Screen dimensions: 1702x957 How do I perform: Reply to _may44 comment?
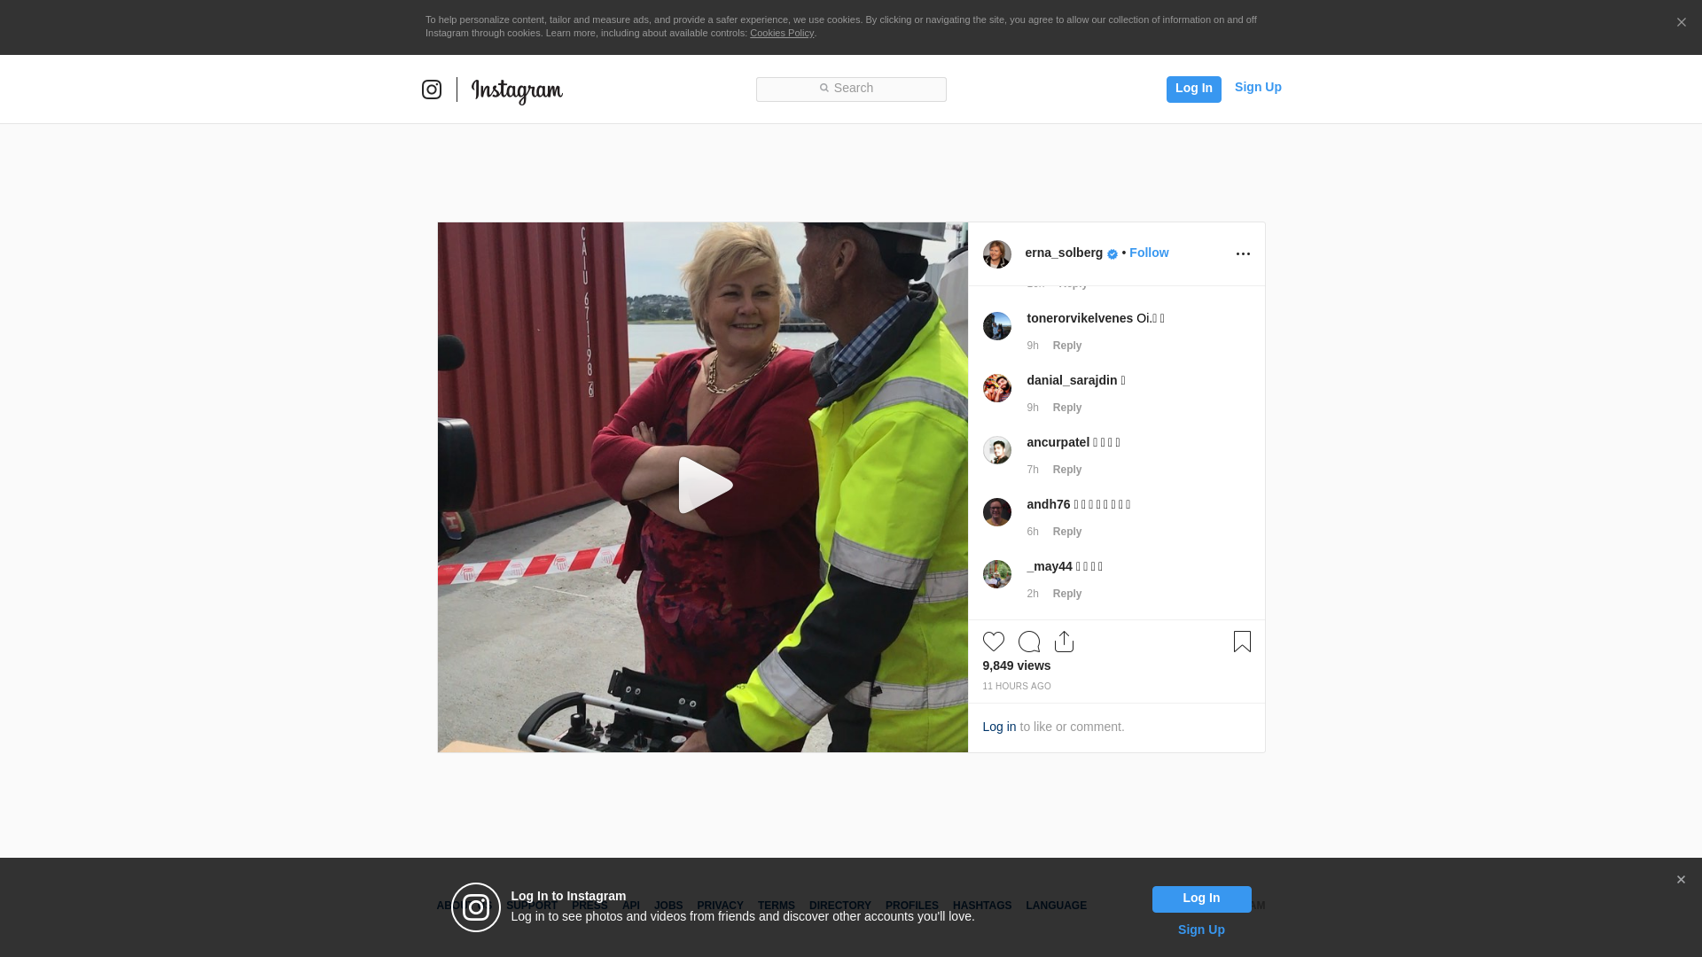point(1067,594)
